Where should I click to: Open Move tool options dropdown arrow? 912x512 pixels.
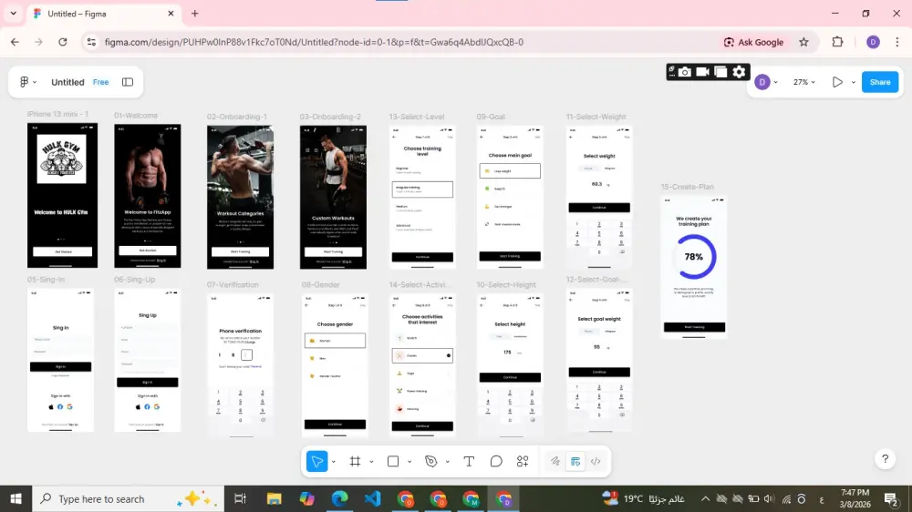(333, 462)
